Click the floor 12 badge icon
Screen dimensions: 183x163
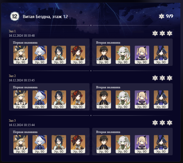point(15,16)
